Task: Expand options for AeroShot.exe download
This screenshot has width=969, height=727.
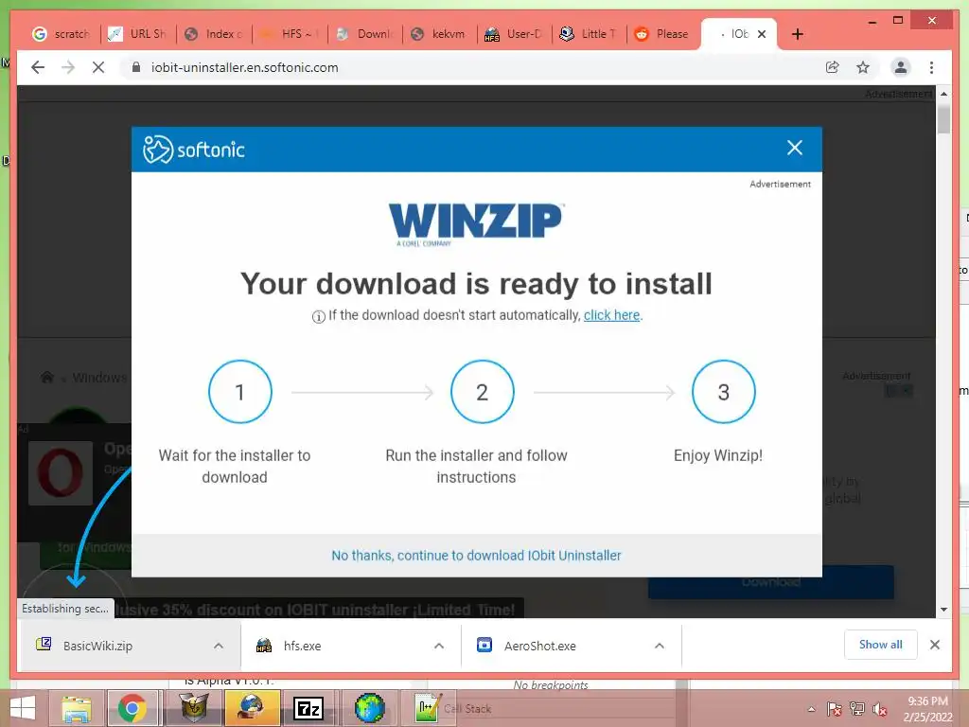Action: (x=660, y=646)
